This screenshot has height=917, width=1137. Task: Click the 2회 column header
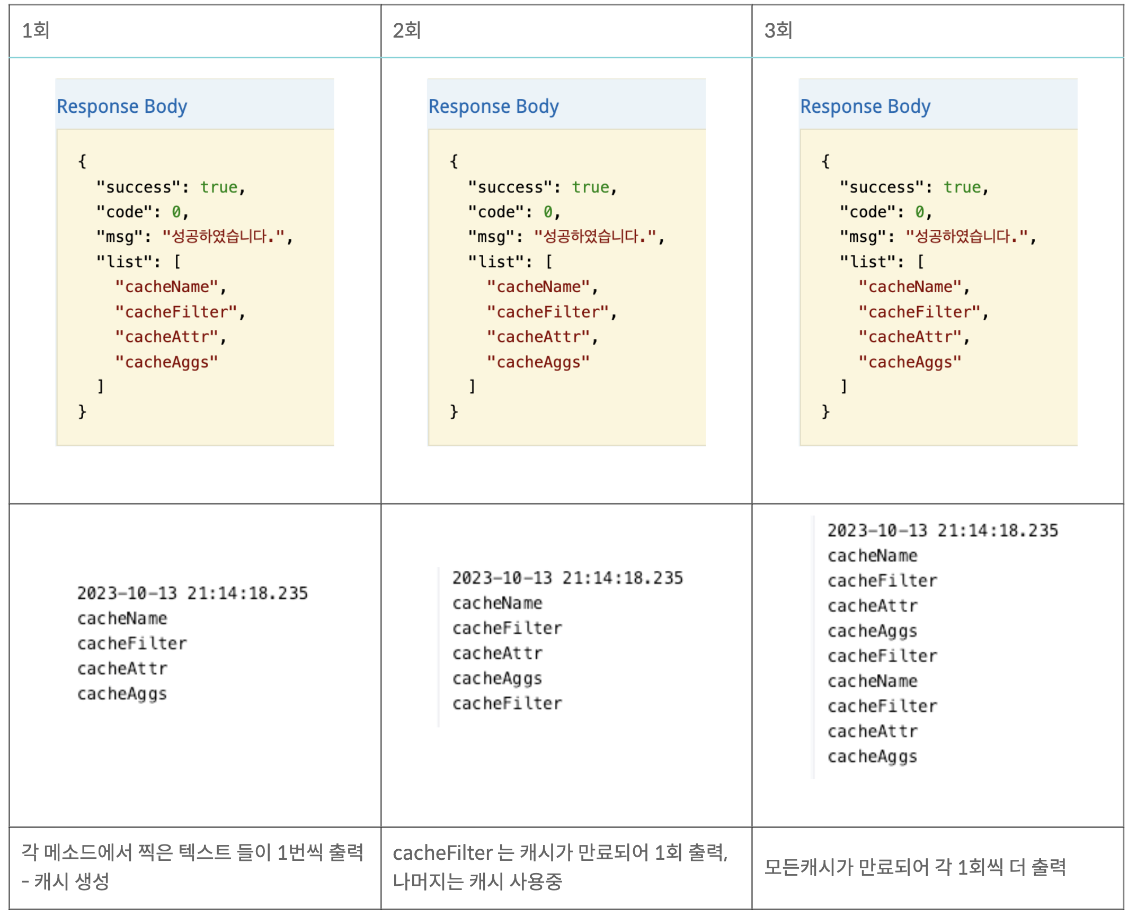(x=406, y=30)
